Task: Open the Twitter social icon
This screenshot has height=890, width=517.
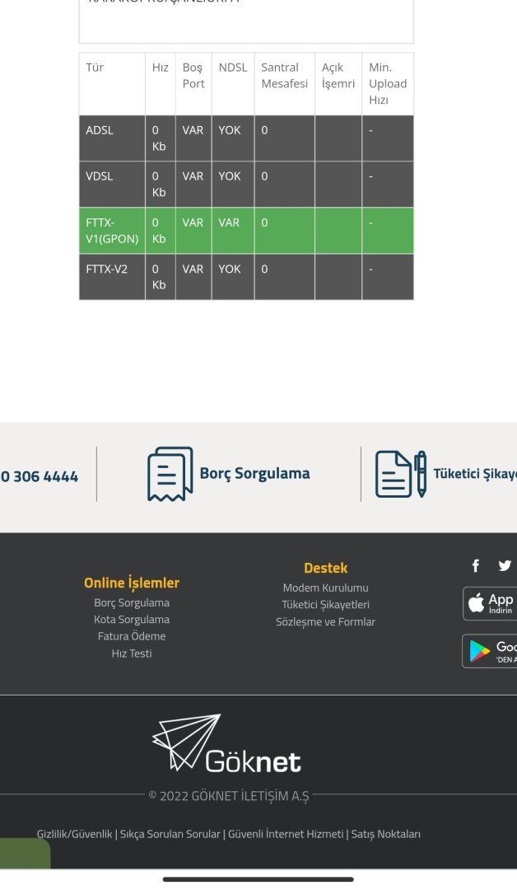Action: point(505,565)
